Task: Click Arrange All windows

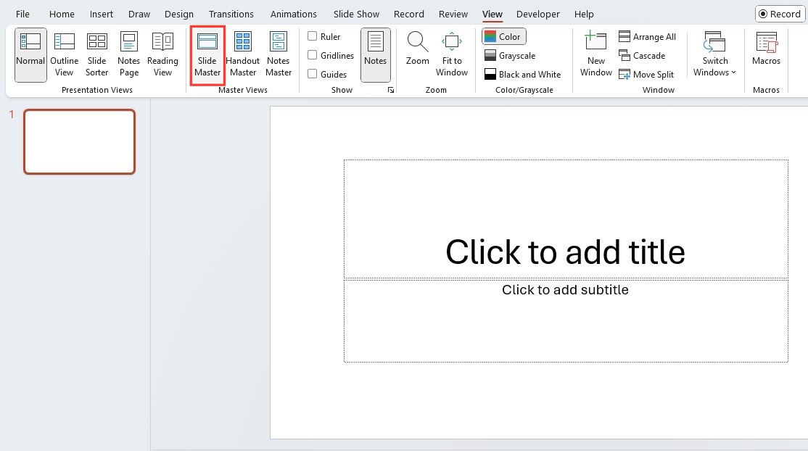Action: [647, 36]
